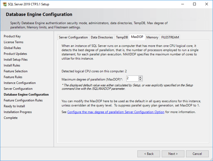Minimize the setup window
This screenshot has height=161, width=213.
pos(182,4)
